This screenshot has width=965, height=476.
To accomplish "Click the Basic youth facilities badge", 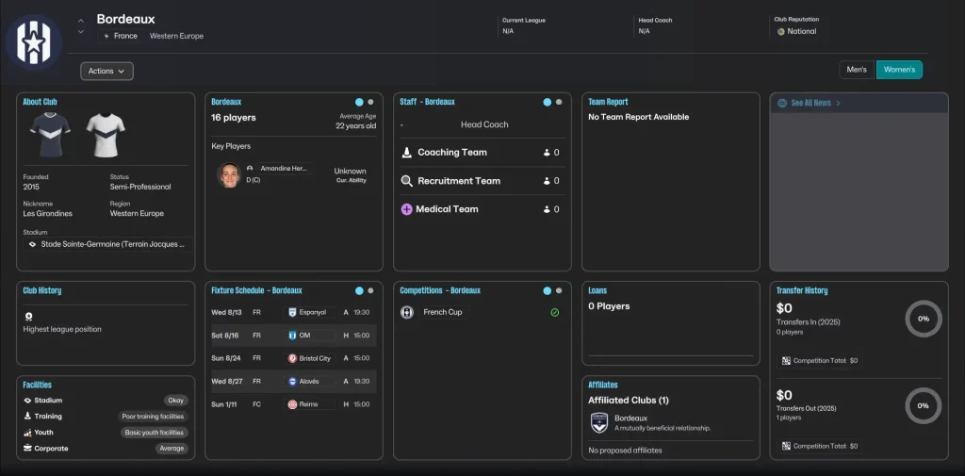I will 154,433.
